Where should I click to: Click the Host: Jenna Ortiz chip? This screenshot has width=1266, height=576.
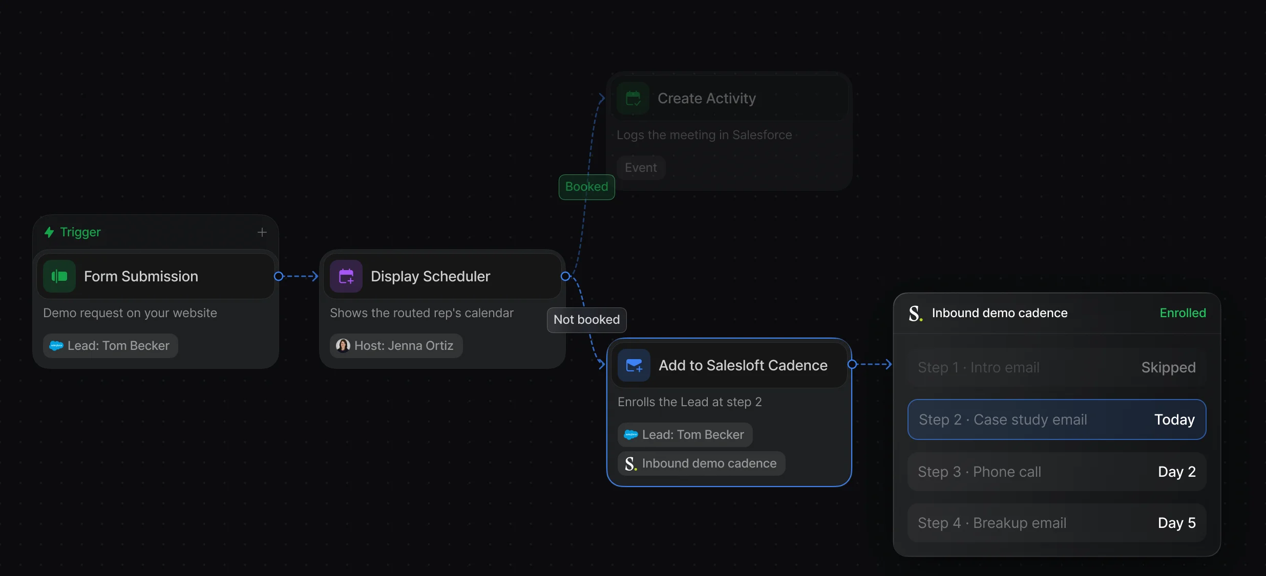point(396,346)
